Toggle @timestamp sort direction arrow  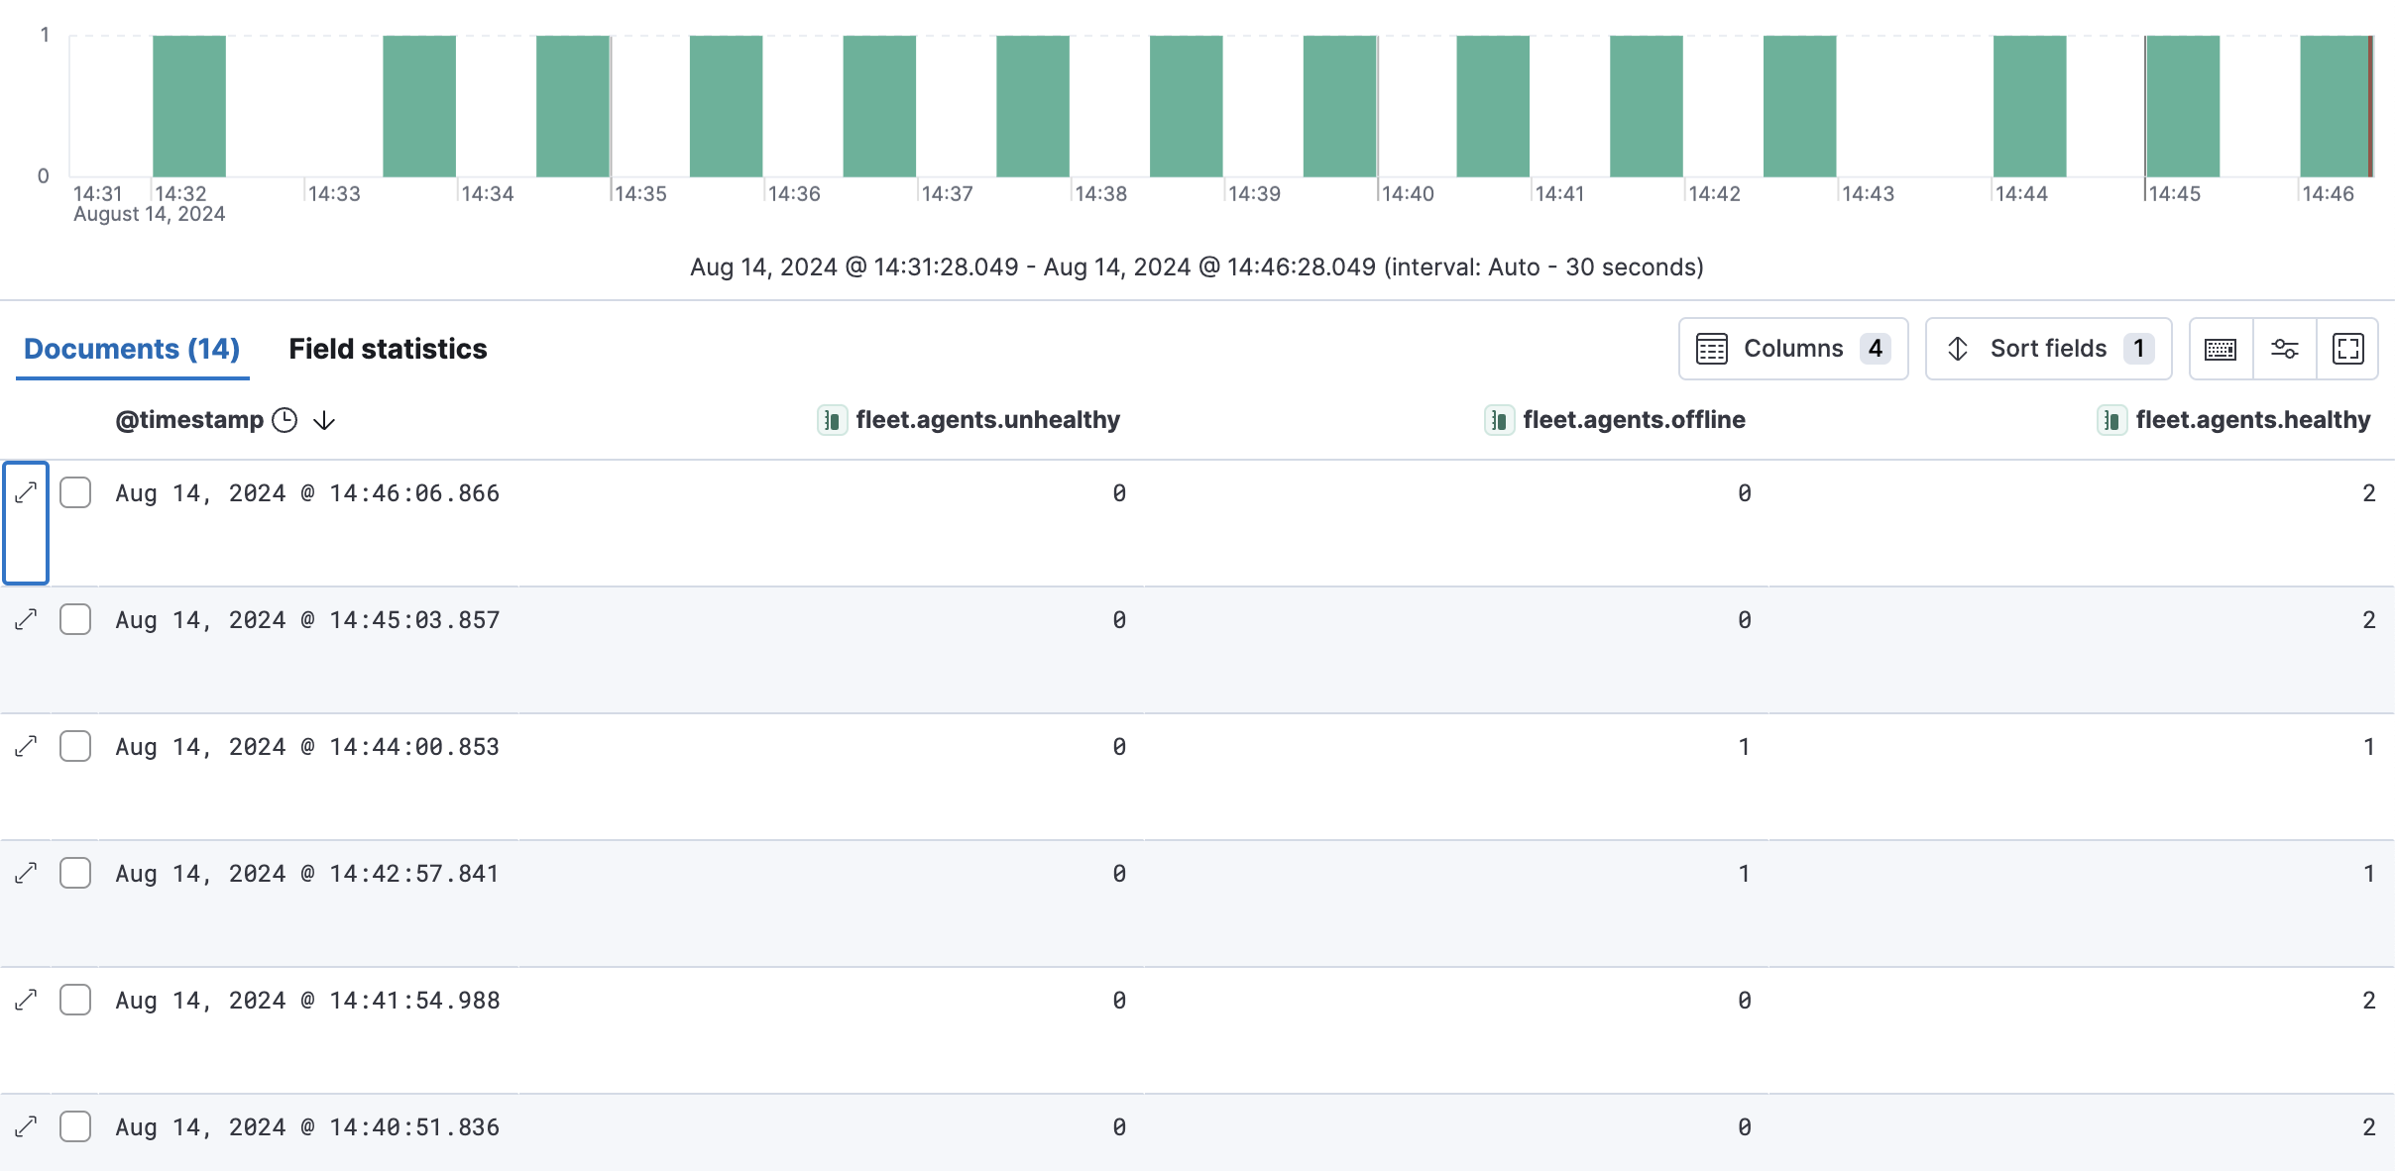click(x=324, y=420)
